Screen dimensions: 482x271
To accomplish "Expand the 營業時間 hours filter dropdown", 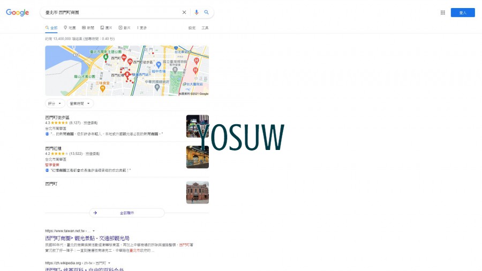I will coord(80,103).
